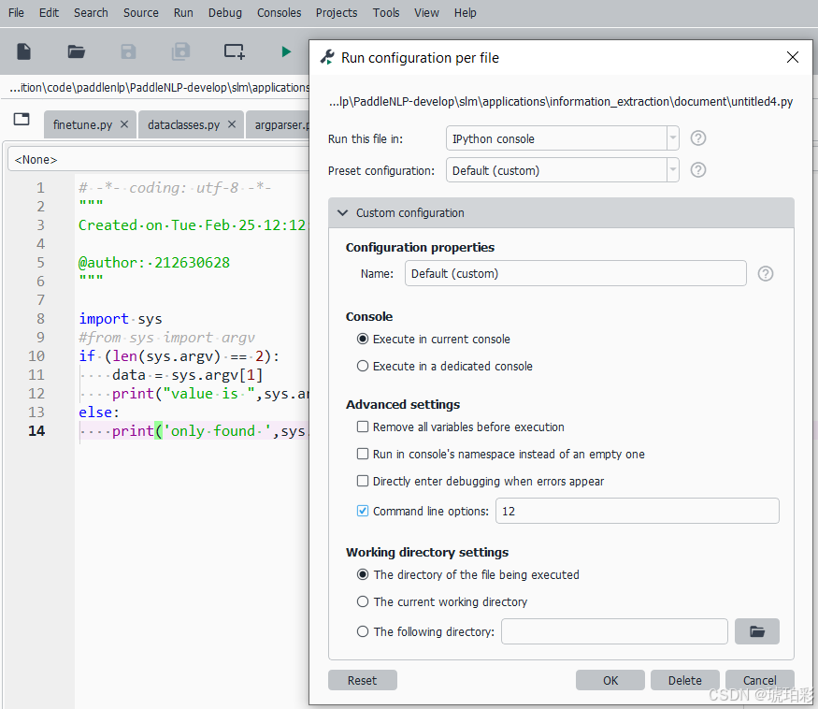Click line number 14 in the editor
Viewport: 818px width, 709px height.
click(x=36, y=430)
